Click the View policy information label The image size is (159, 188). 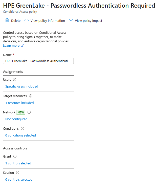click(48, 21)
